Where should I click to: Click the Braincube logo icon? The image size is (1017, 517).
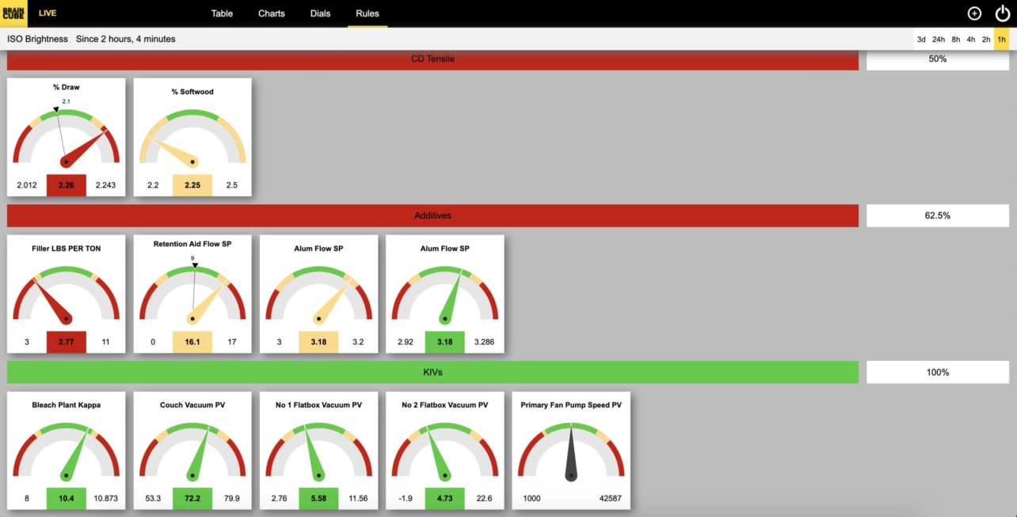tap(13, 13)
